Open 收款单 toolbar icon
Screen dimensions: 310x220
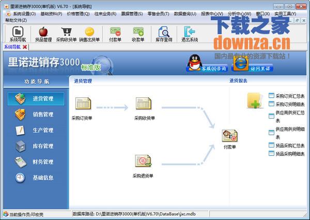pos(138,34)
